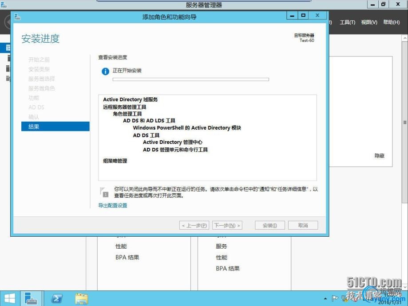Screen dimensions: 408x306
Task: Select the 服务器选择 wizard step
Action: [x=42, y=79]
